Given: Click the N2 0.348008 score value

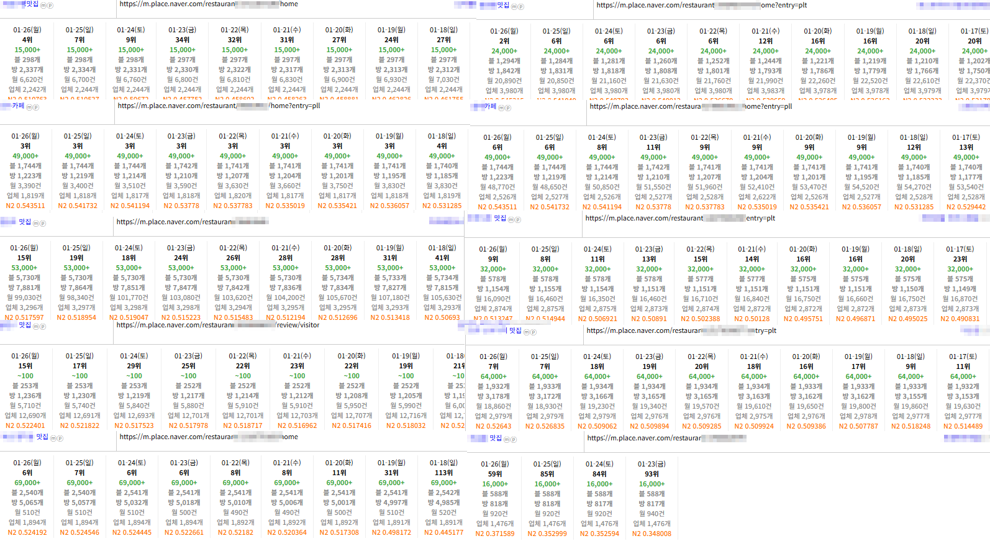Looking at the screenshot, I should [652, 534].
